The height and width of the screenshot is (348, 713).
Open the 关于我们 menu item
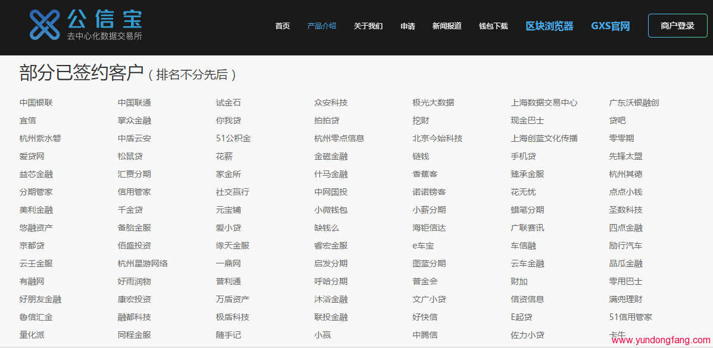tap(368, 26)
